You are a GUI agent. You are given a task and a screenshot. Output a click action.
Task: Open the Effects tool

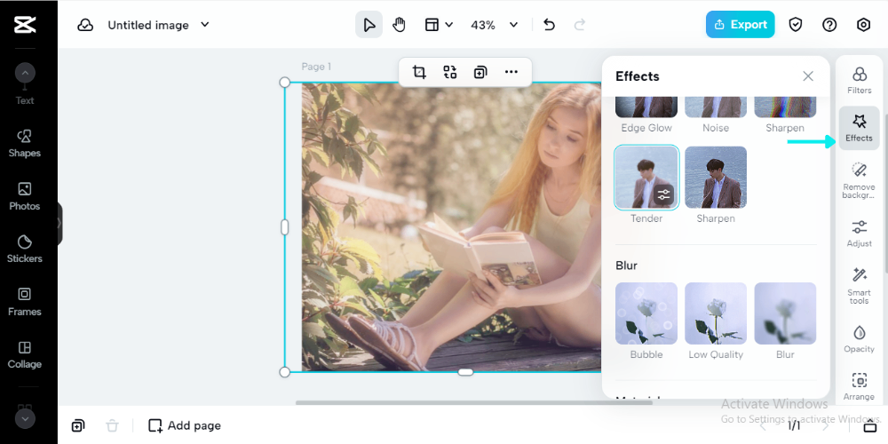[x=859, y=128]
